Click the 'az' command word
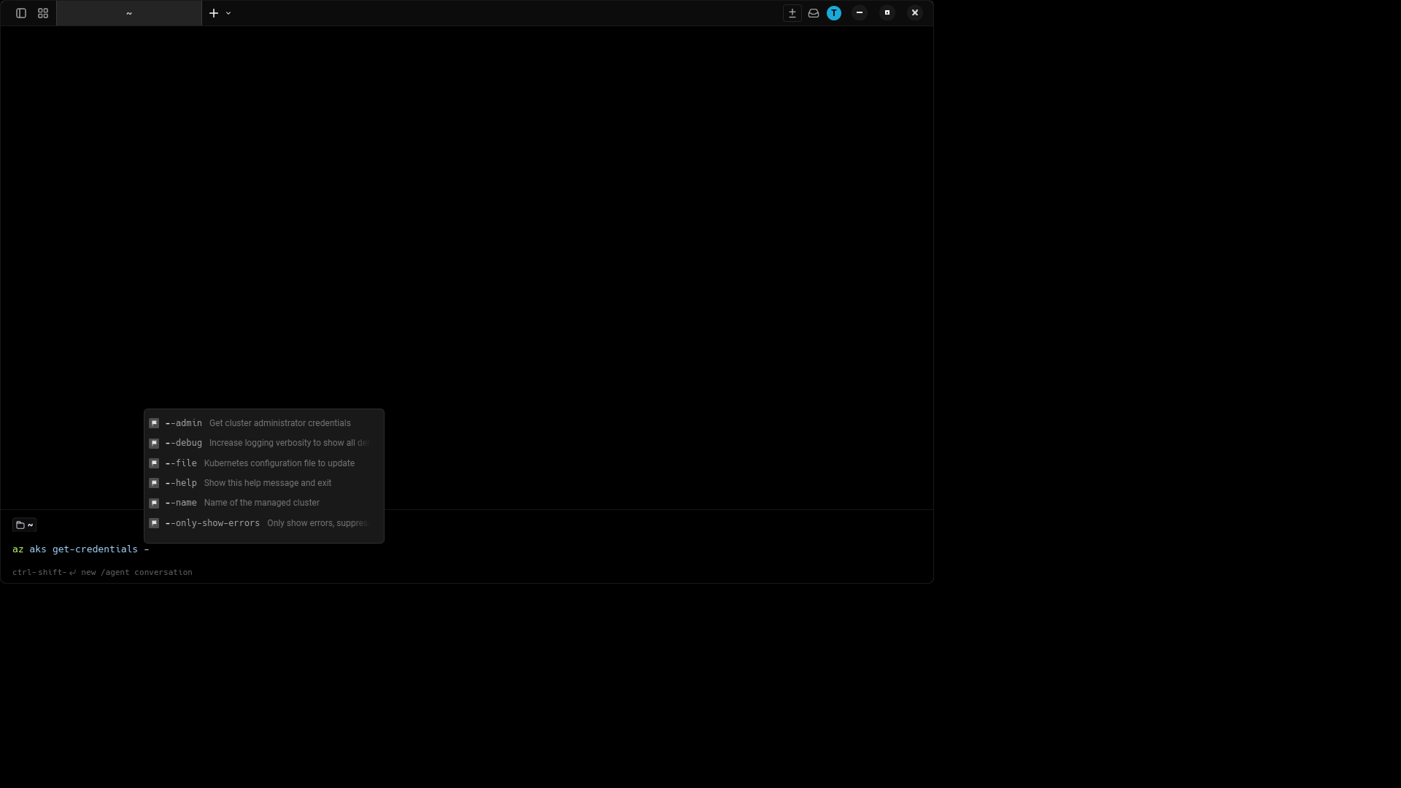 [x=18, y=549]
